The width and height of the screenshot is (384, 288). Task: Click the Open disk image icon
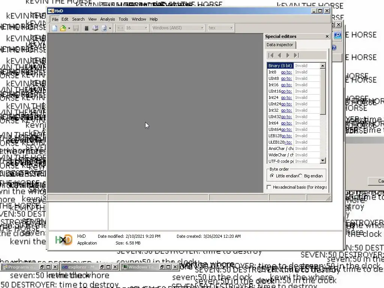(104, 28)
